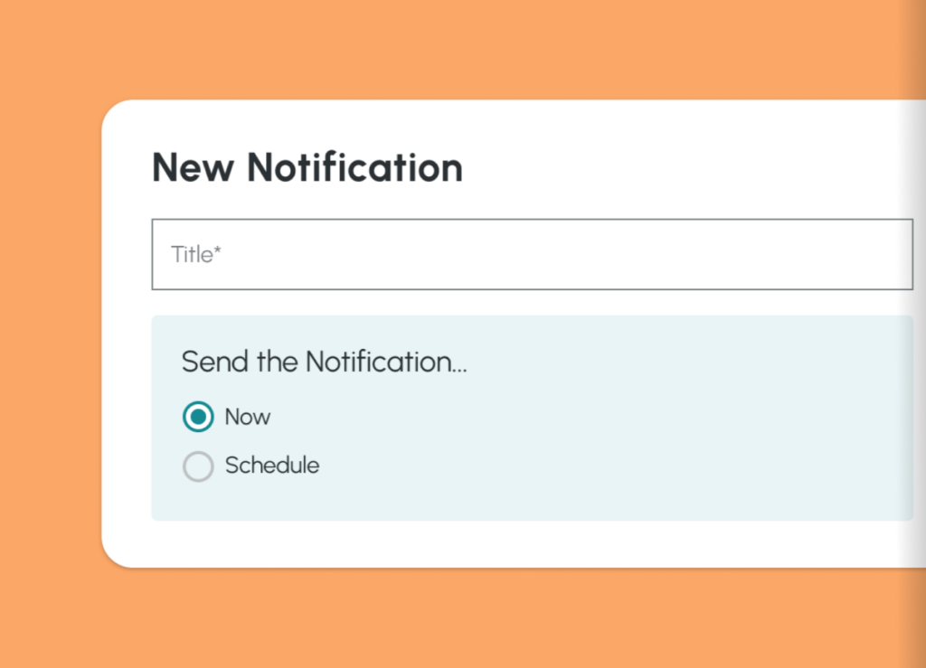Click the Title input field

click(532, 254)
